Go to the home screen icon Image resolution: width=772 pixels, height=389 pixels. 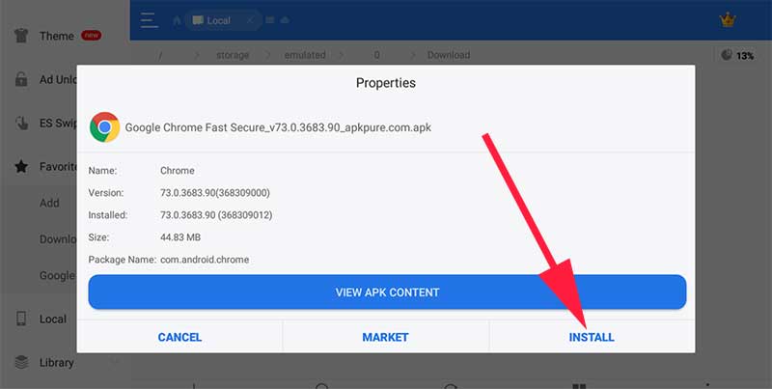point(177,20)
